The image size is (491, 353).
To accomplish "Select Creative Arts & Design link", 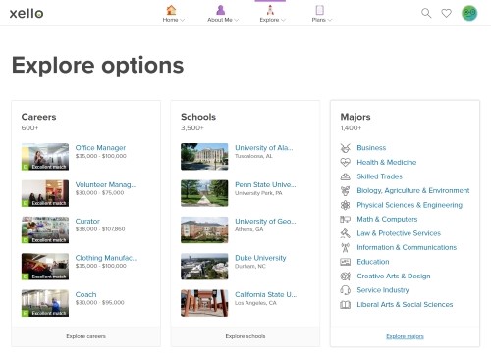I will click(394, 277).
